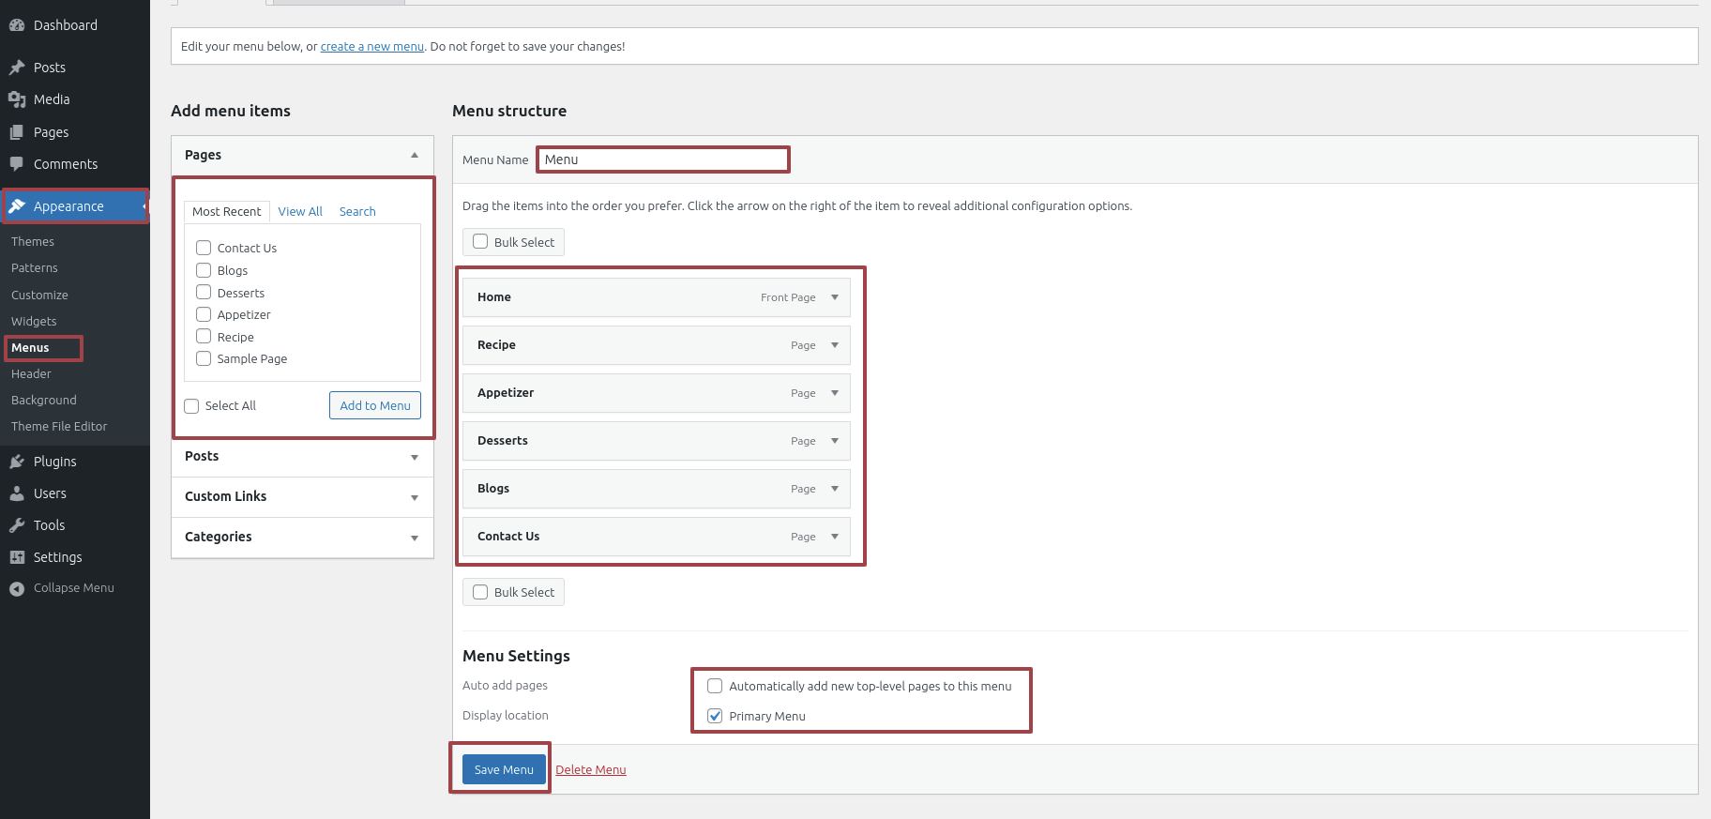Image resolution: width=1711 pixels, height=819 pixels.
Task: Switch to the Search tab
Action: click(x=357, y=212)
